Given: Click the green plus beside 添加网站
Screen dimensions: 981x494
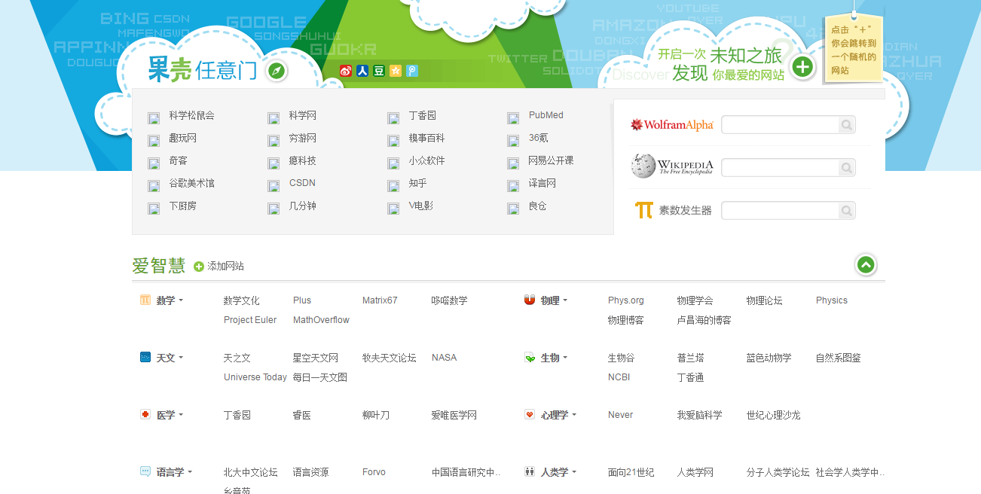Looking at the screenshot, I should 199,267.
